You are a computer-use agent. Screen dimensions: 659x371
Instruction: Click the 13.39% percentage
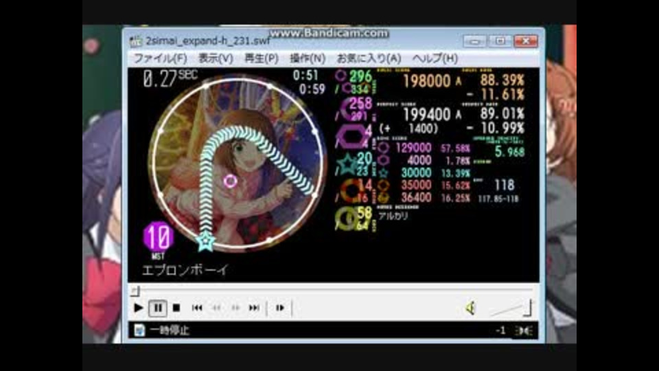click(x=455, y=173)
